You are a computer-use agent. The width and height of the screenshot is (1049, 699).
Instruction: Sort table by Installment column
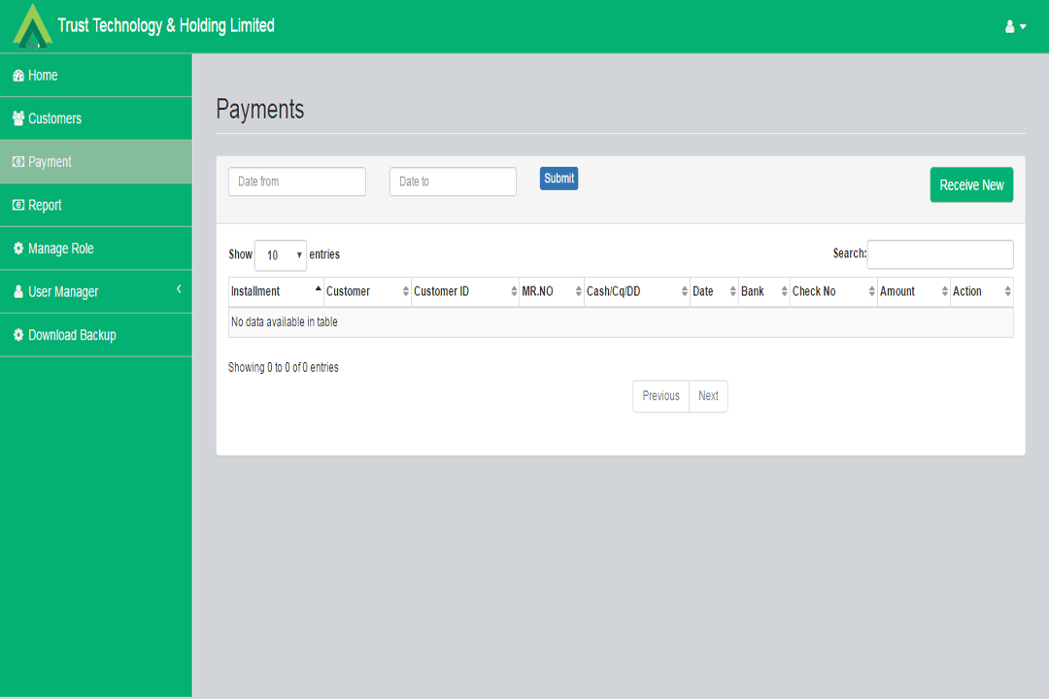(x=276, y=291)
